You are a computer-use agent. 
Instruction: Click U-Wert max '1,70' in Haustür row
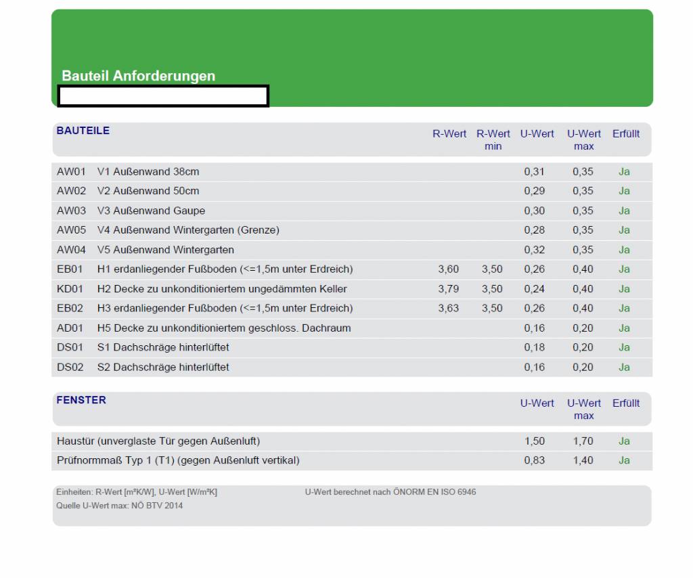pos(583,441)
